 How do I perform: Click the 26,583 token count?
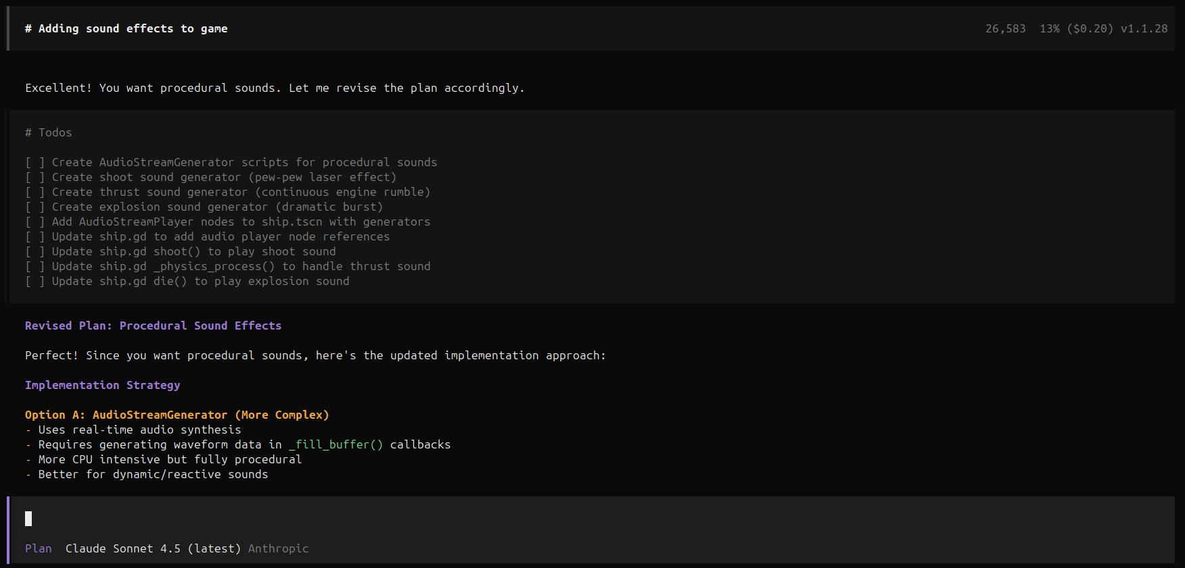point(1005,28)
